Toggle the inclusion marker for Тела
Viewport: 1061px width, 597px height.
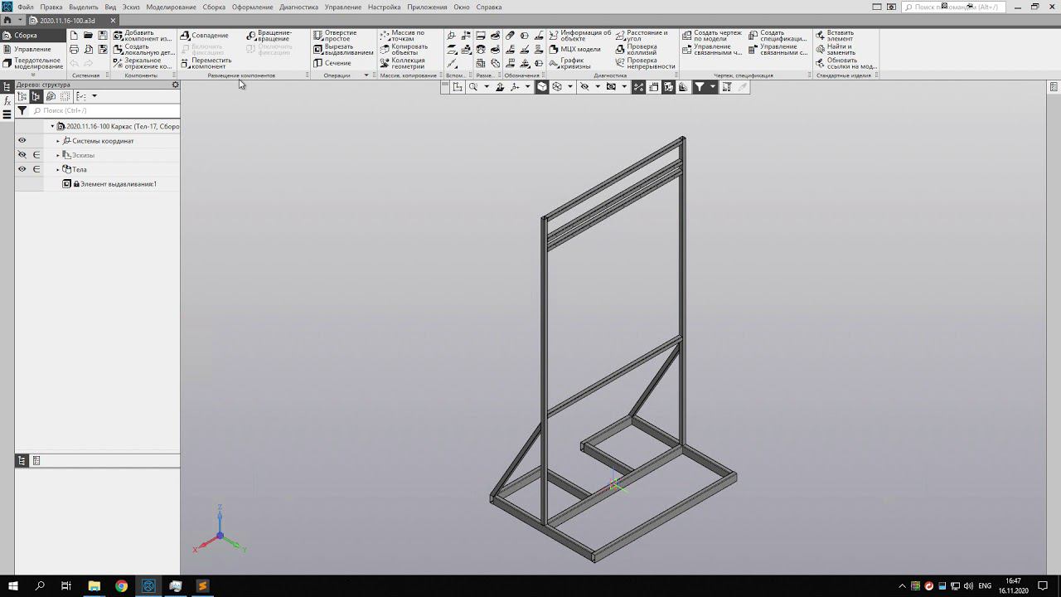point(36,169)
